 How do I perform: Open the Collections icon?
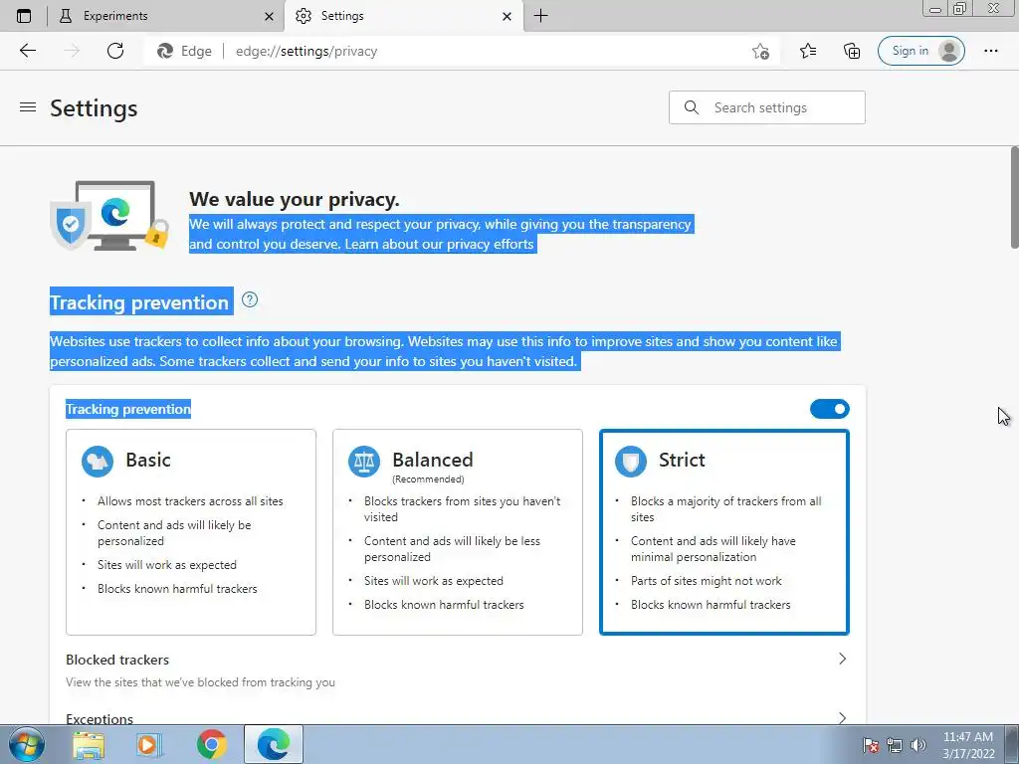coord(852,51)
